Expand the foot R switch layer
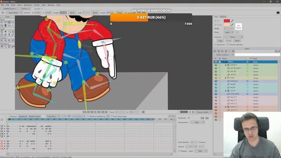281x158 pixels. 226,91
